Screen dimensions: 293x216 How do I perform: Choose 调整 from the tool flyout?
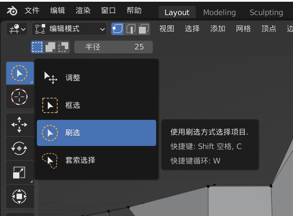[97, 78]
